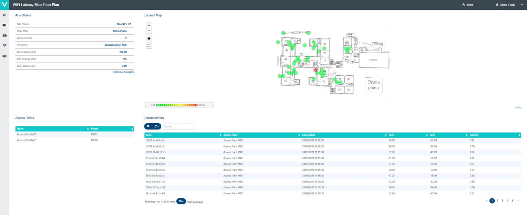Open the Home page from the sidebar
The width and height of the screenshot is (527, 215).
pyautogui.click(x=5, y=15)
